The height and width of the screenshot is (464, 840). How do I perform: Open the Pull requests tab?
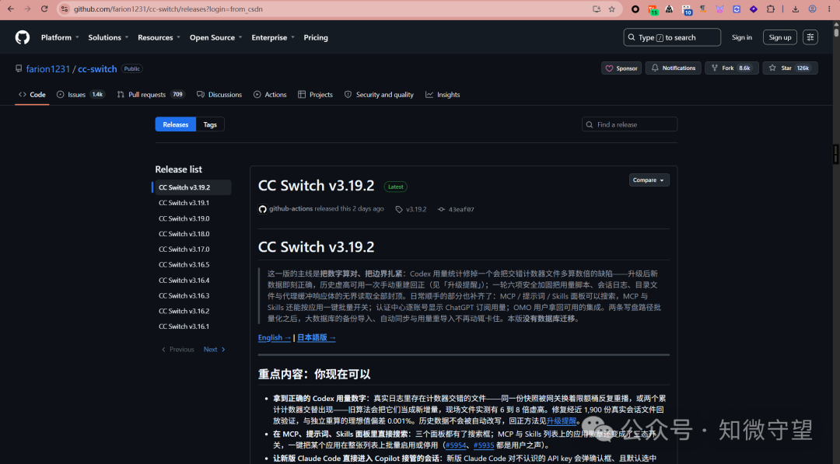coord(150,95)
